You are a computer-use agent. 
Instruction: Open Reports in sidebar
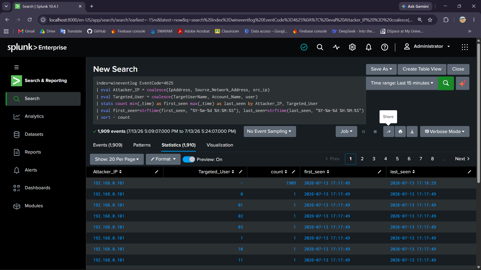pos(43,152)
